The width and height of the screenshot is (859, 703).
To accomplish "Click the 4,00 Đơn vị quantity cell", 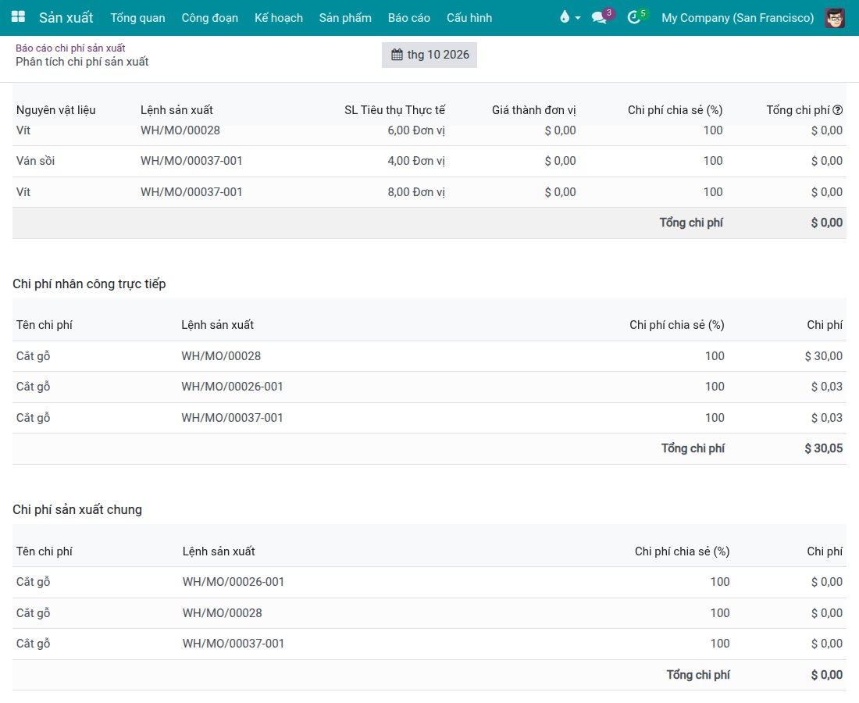I will 416,161.
